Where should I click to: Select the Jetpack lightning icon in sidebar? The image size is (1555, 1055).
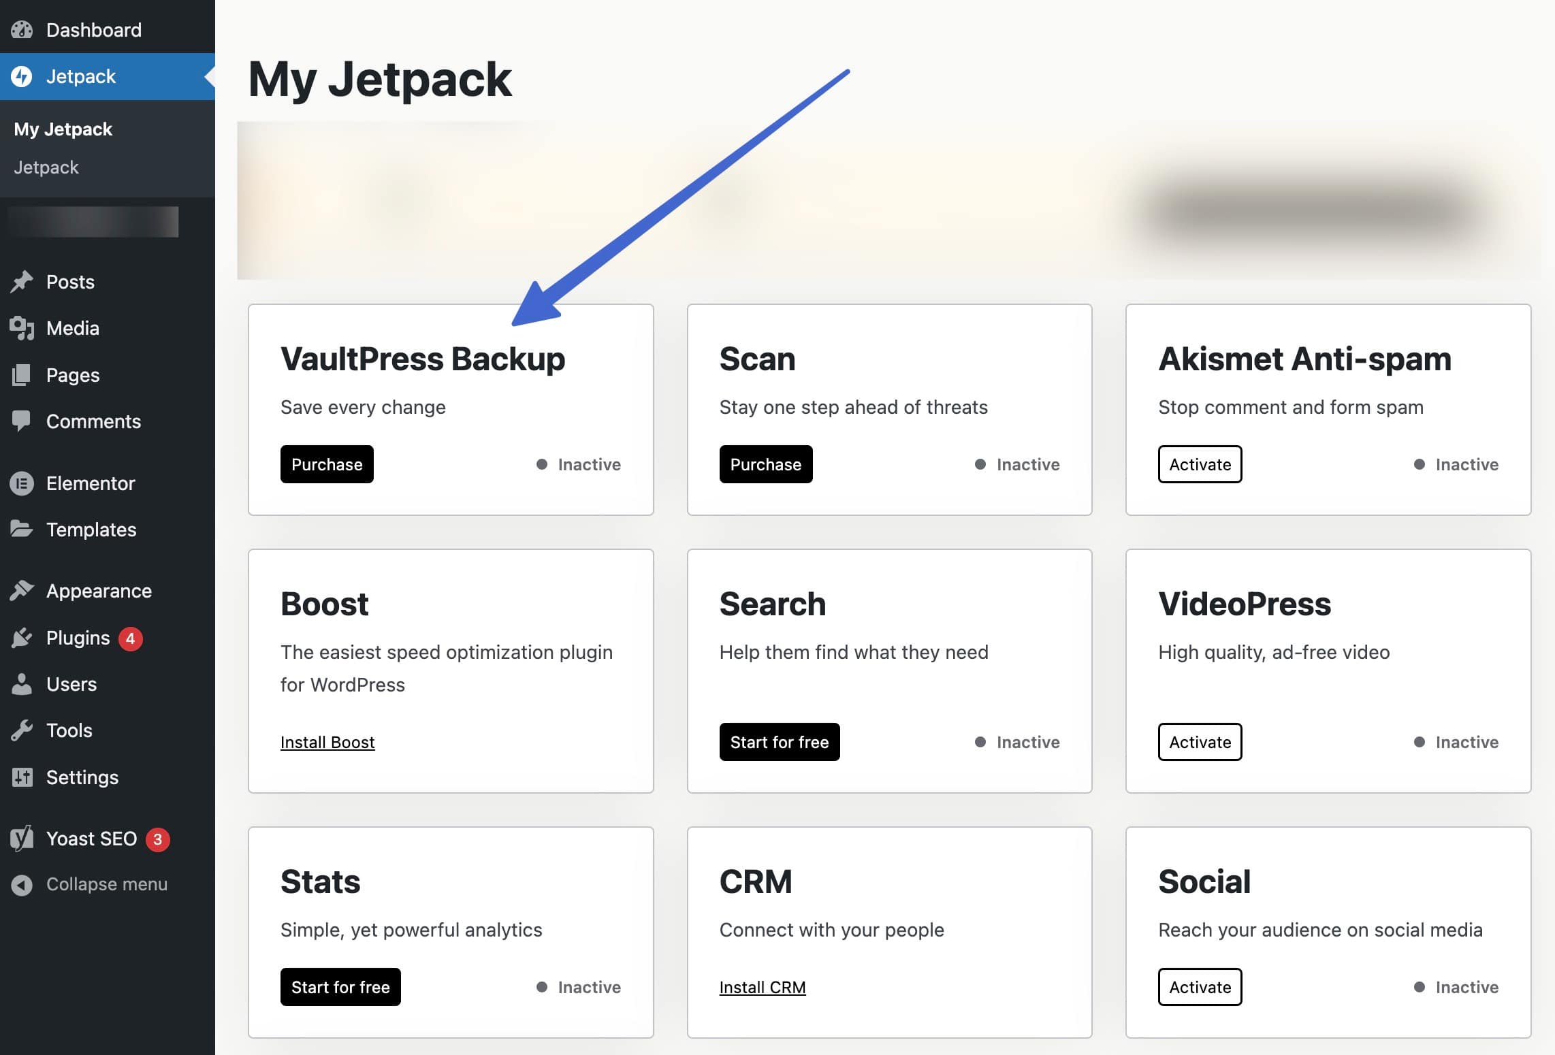tap(22, 76)
